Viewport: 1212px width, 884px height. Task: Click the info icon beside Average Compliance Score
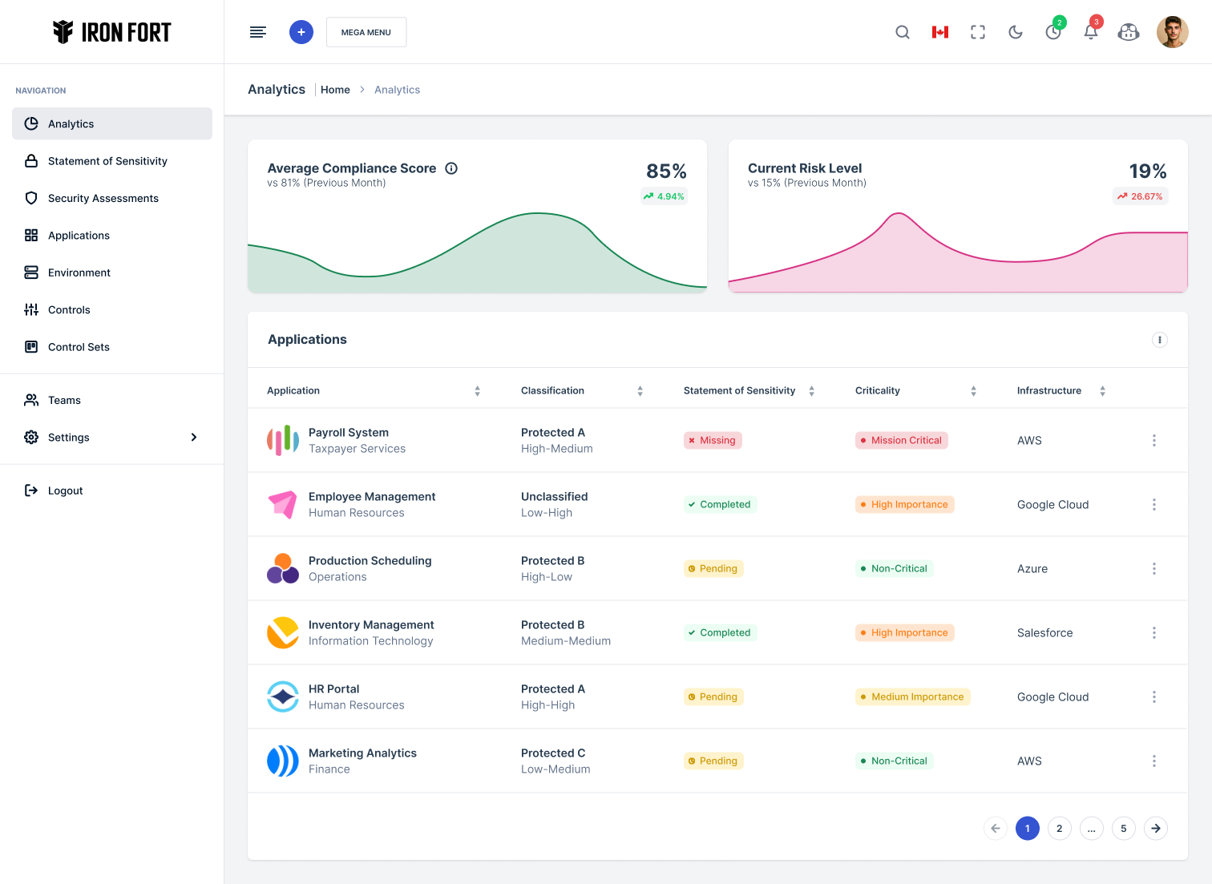(x=451, y=168)
